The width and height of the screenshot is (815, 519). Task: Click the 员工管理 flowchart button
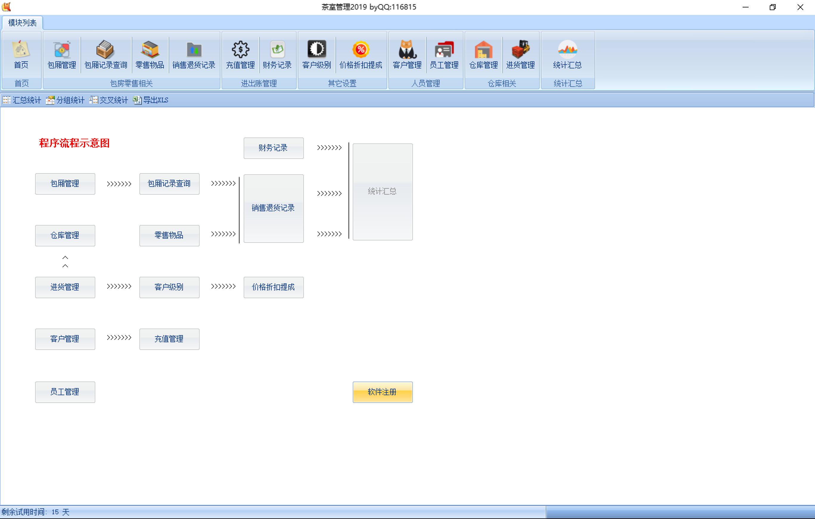click(65, 392)
